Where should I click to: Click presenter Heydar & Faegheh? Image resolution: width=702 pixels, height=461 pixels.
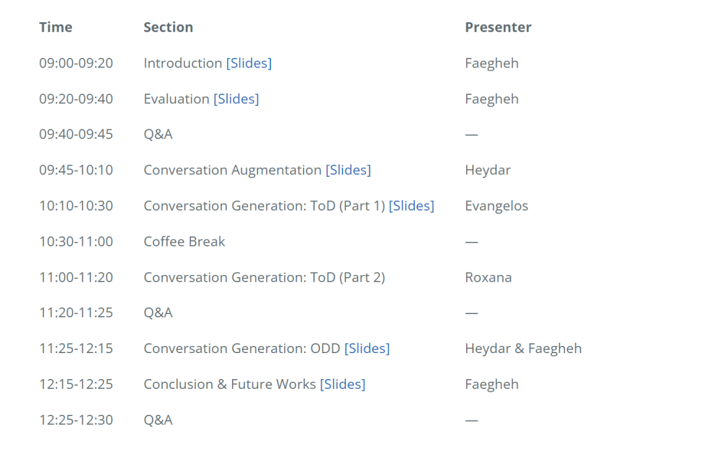(x=523, y=349)
